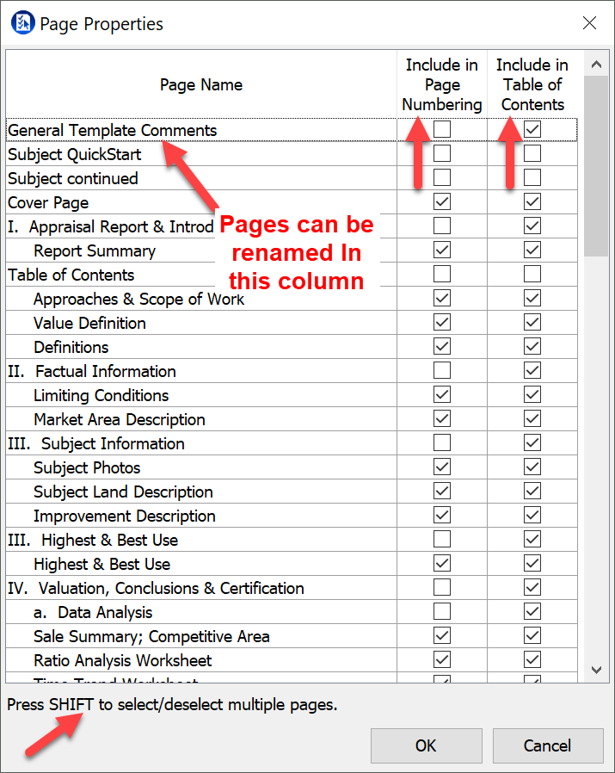
Task: Include Subject QuickStart in Table of Contents
Action: (x=532, y=154)
